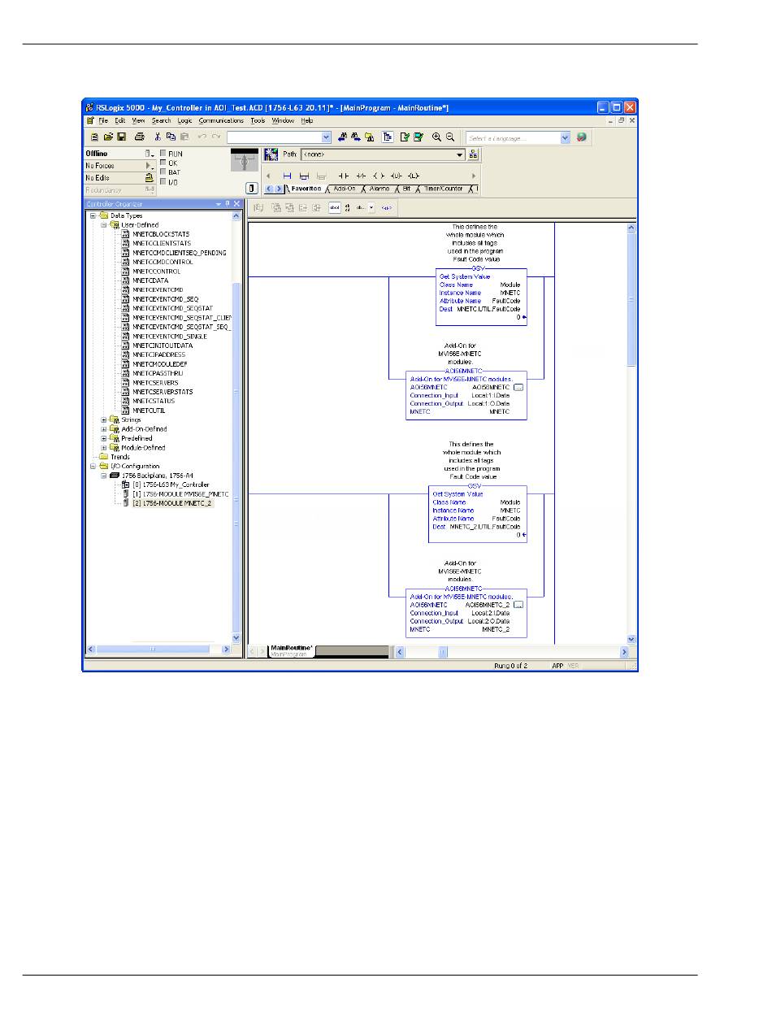Click the language globe icon
The height and width of the screenshot is (1030, 772).
[582, 137]
